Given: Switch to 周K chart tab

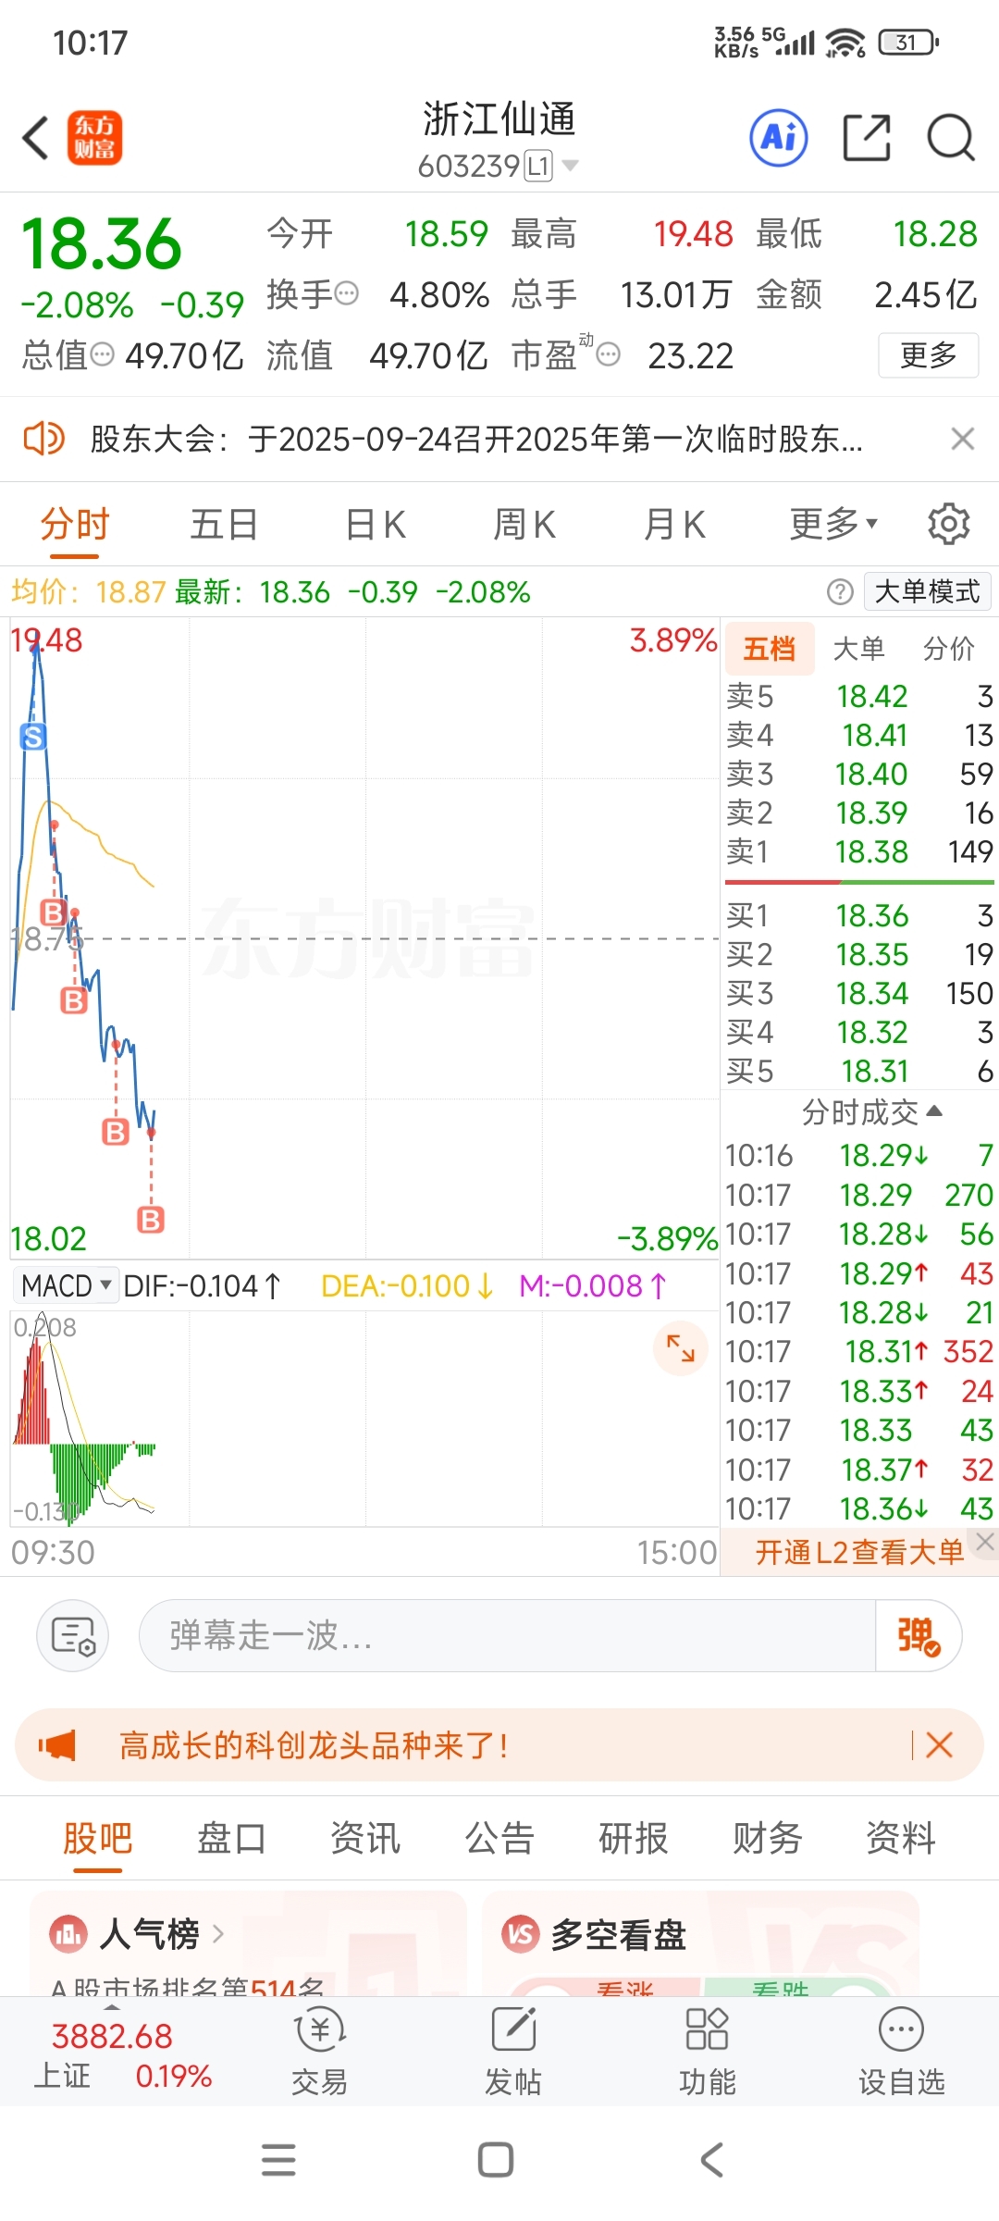Looking at the screenshot, I should 524,525.
